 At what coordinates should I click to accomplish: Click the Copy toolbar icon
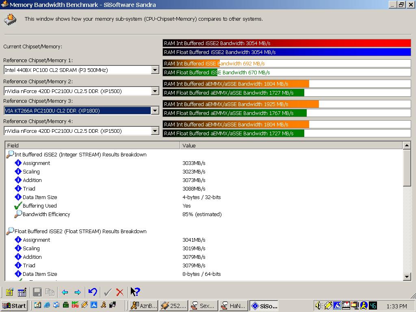(x=50, y=292)
